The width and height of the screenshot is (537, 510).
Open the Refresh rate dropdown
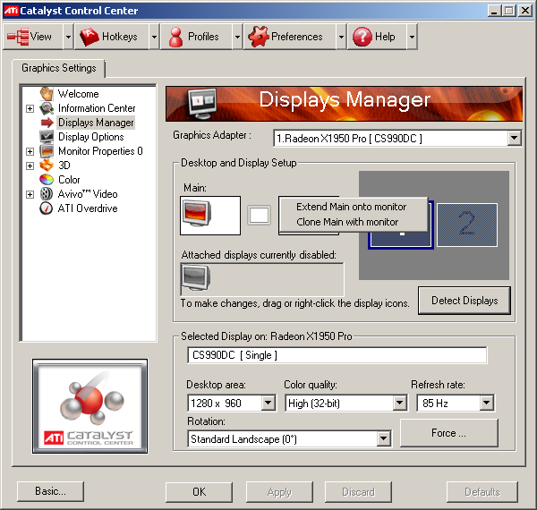pyautogui.click(x=486, y=403)
